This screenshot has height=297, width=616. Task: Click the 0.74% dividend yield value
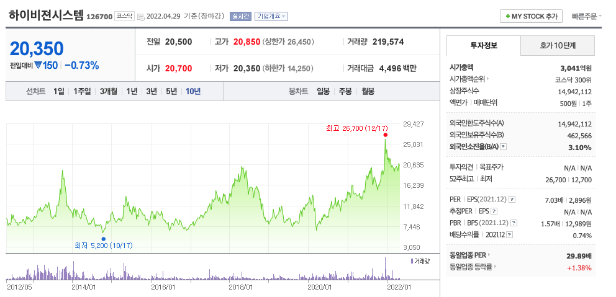(x=582, y=236)
